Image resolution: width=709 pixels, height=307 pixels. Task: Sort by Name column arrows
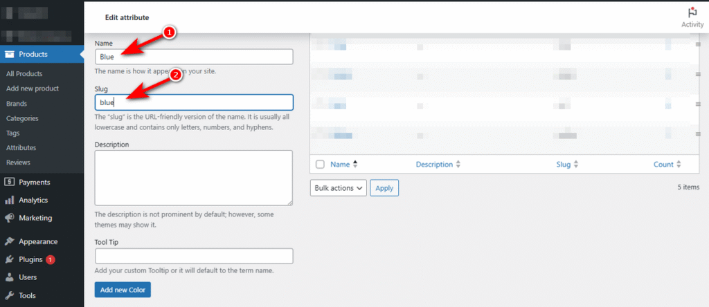coord(355,165)
